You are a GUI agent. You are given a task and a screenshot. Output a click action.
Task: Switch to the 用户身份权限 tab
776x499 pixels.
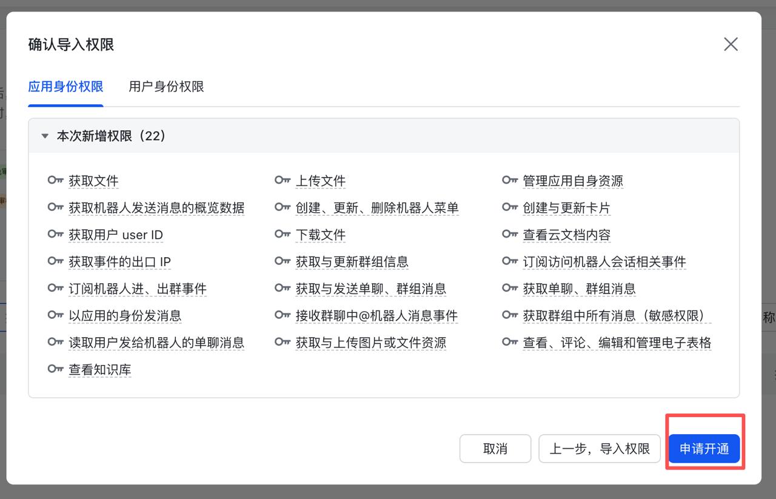(x=166, y=87)
